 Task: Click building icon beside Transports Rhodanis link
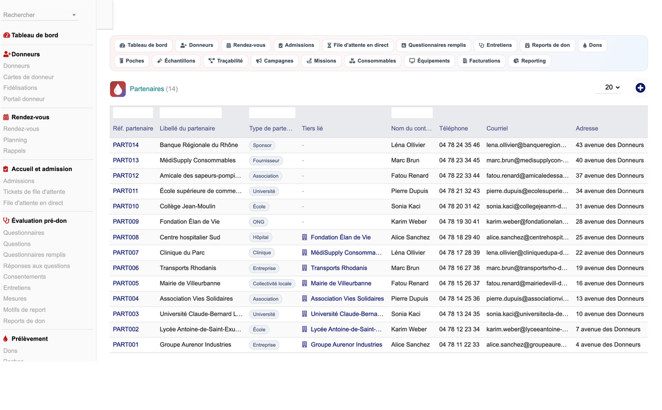[305, 268]
